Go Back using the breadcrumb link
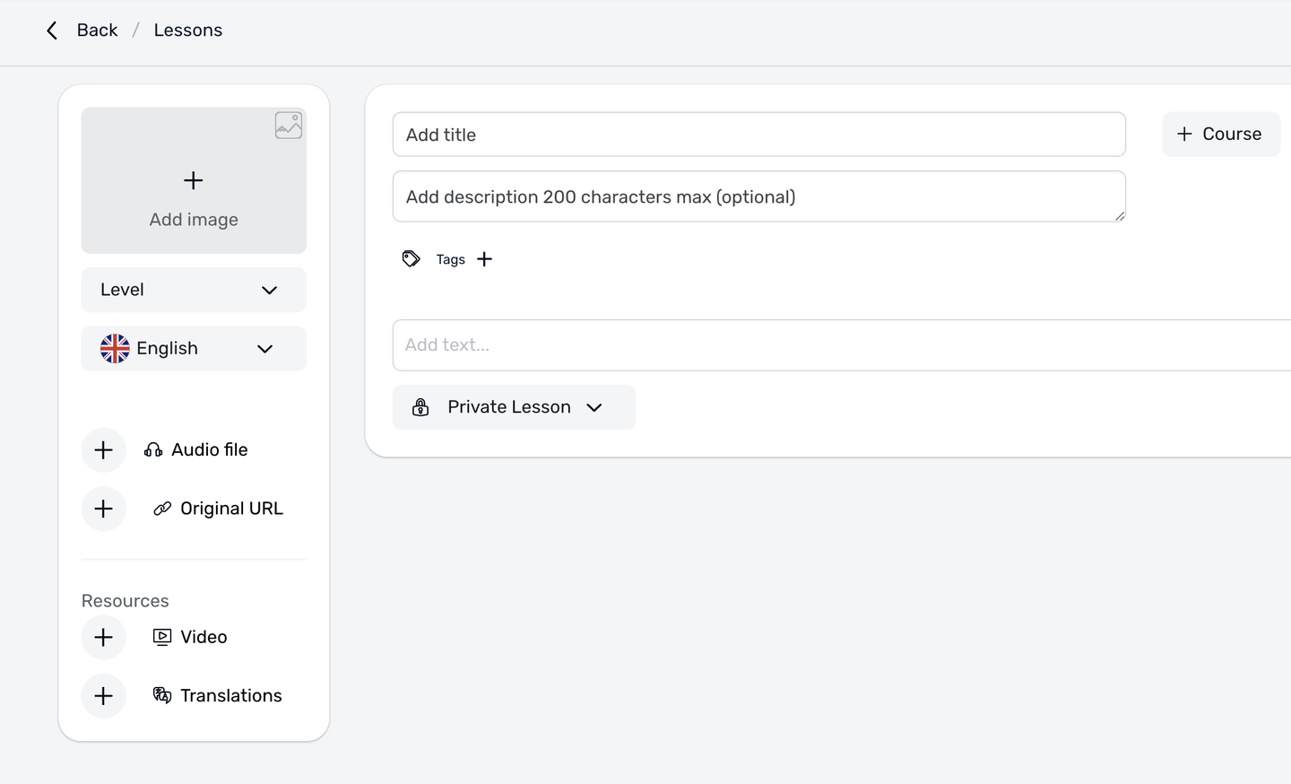 (x=97, y=30)
